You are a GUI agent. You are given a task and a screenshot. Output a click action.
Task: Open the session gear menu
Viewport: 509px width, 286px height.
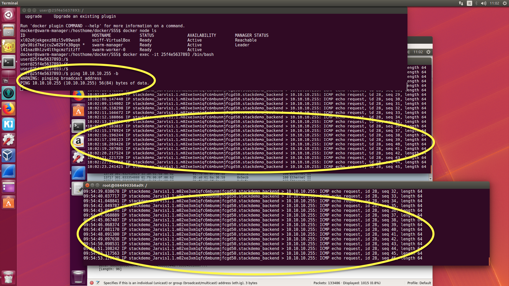click(505, 3)
